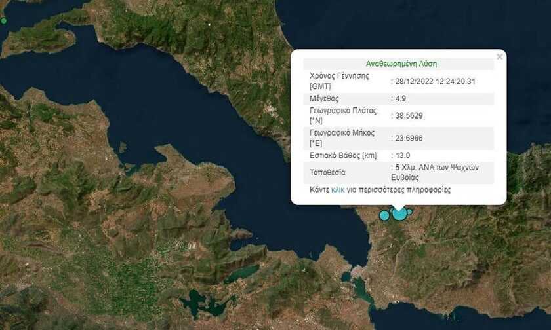This screenshot has width=551, height=330.
Task: Click the Χρόνος Γέννησης label
Action: (x=339, y=76)
